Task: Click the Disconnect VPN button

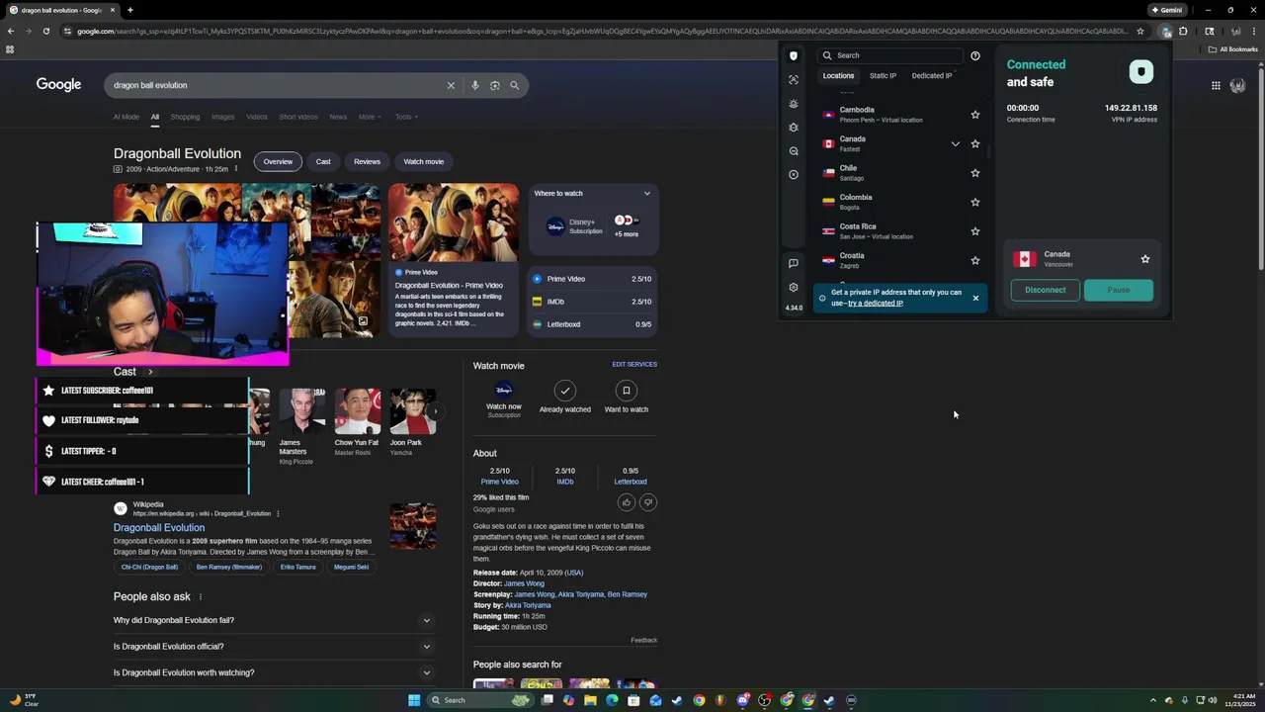Action: pyautogui.click(x=1045, y=290)
